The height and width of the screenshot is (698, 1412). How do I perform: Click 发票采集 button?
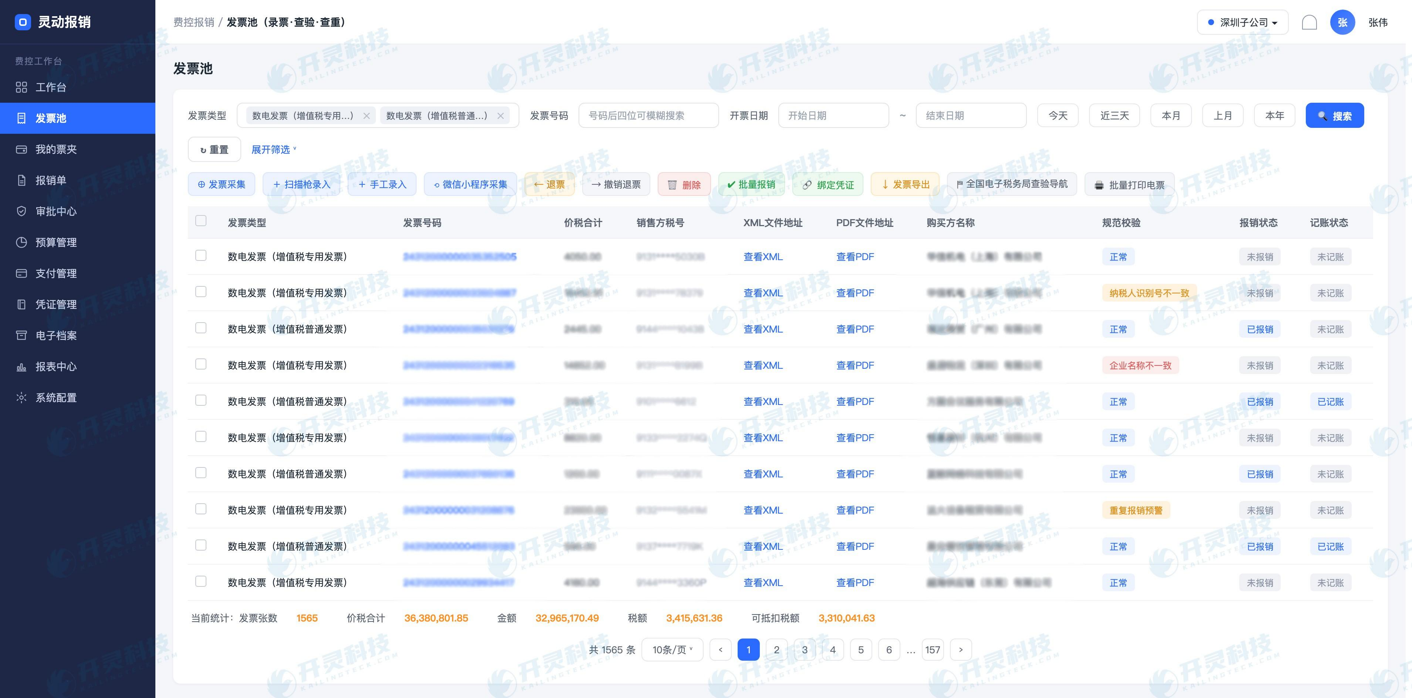tap(222, 184)
